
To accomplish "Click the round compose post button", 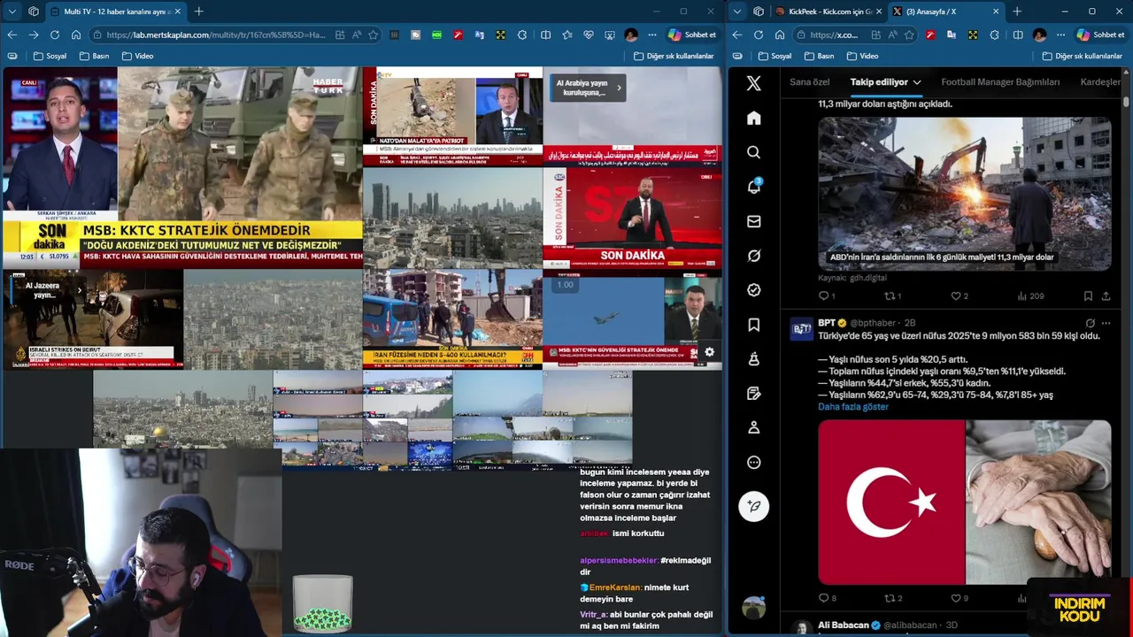I will (x=753, y=506).
